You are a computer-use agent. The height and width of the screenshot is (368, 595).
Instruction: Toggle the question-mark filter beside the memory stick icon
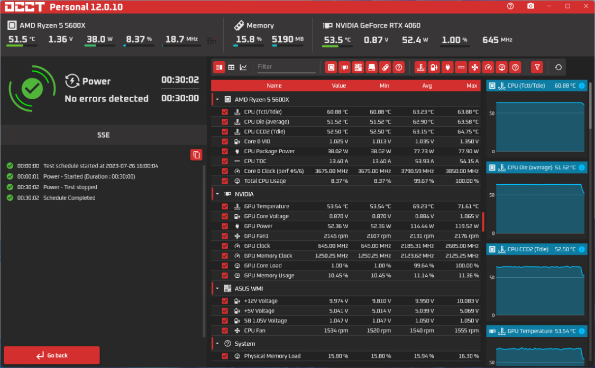tap(398, 68)
